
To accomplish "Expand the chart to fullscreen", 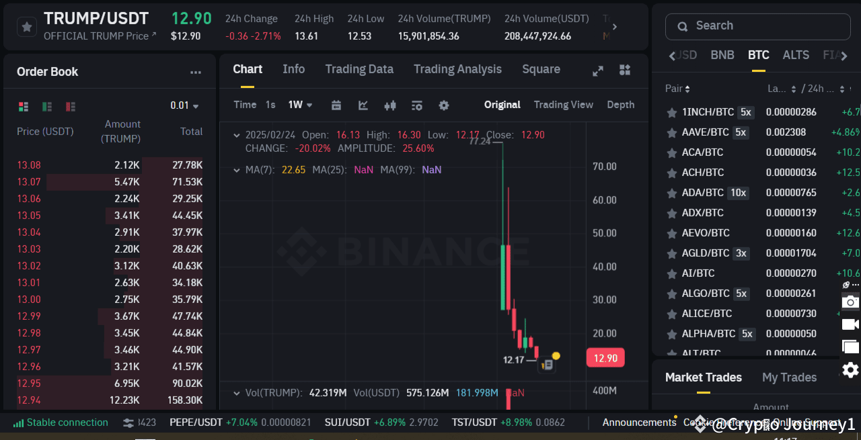I will pos(597,69).
